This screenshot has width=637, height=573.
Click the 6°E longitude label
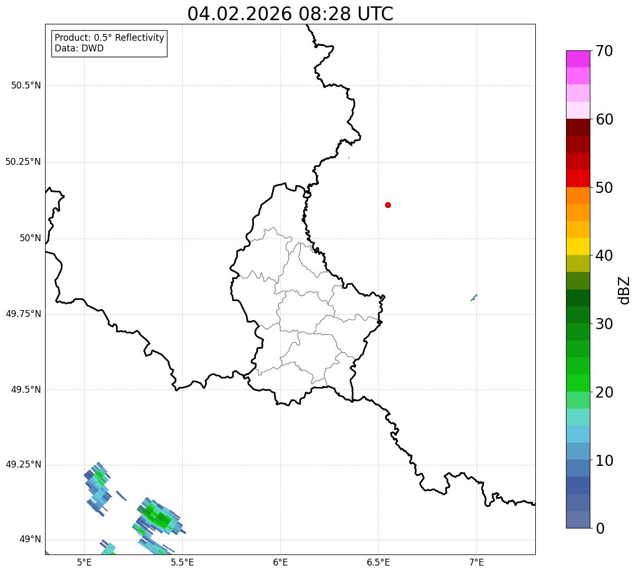point(280,562)
